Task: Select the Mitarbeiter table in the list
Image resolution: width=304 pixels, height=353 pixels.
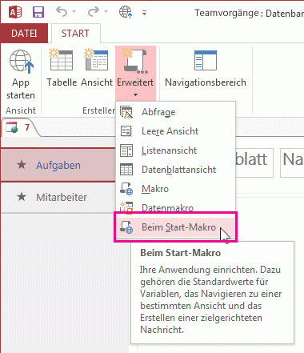Action: point(58,197)
